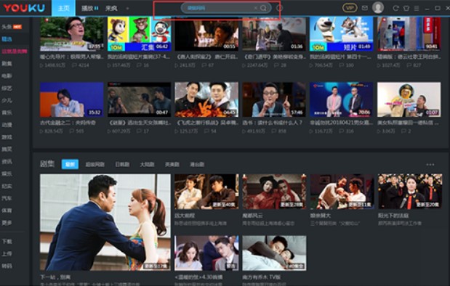This screenshot has width=450, height=286.
Task: Open 少儿 in the sidebar
Action: 7,100
